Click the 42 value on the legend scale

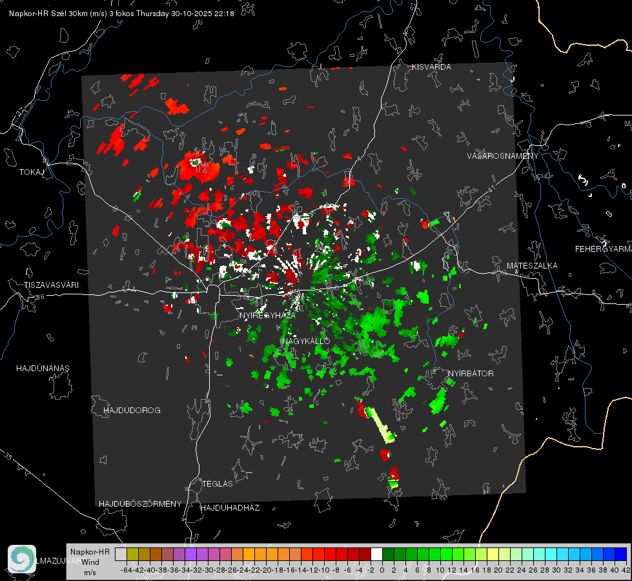(626, 570)
